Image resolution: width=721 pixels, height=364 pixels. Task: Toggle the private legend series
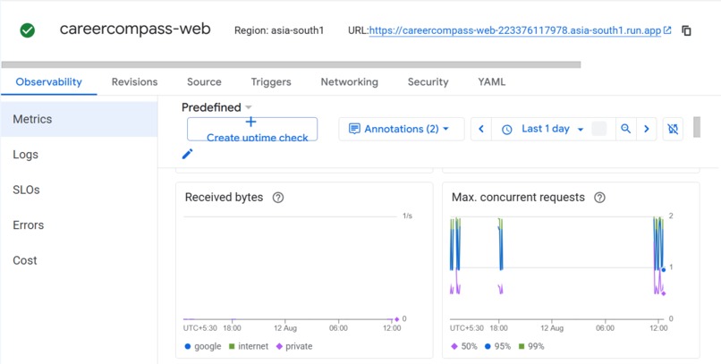(293, 346)
